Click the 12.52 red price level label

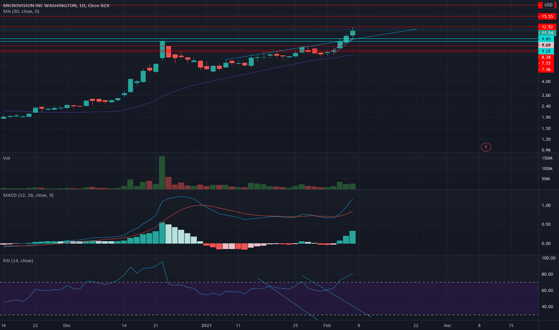pyautogui.click(x=547, y=27)
